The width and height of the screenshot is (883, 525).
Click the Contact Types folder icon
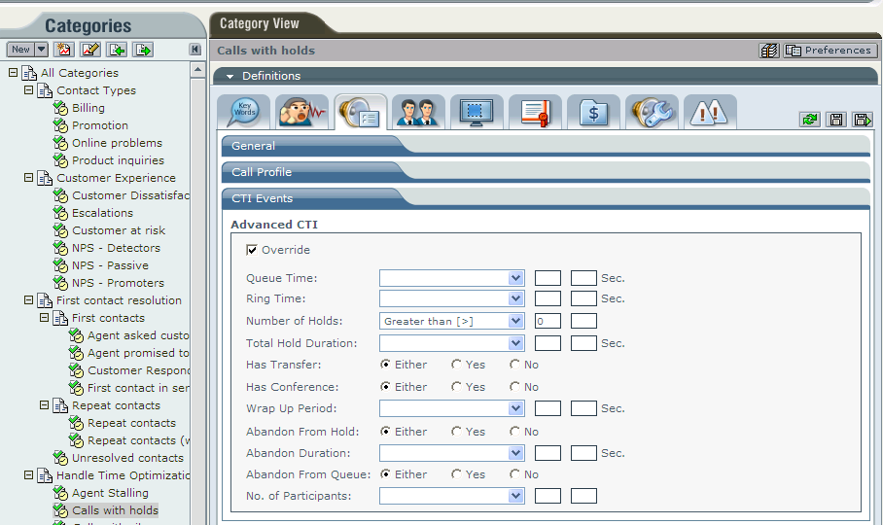click(45, 90)
